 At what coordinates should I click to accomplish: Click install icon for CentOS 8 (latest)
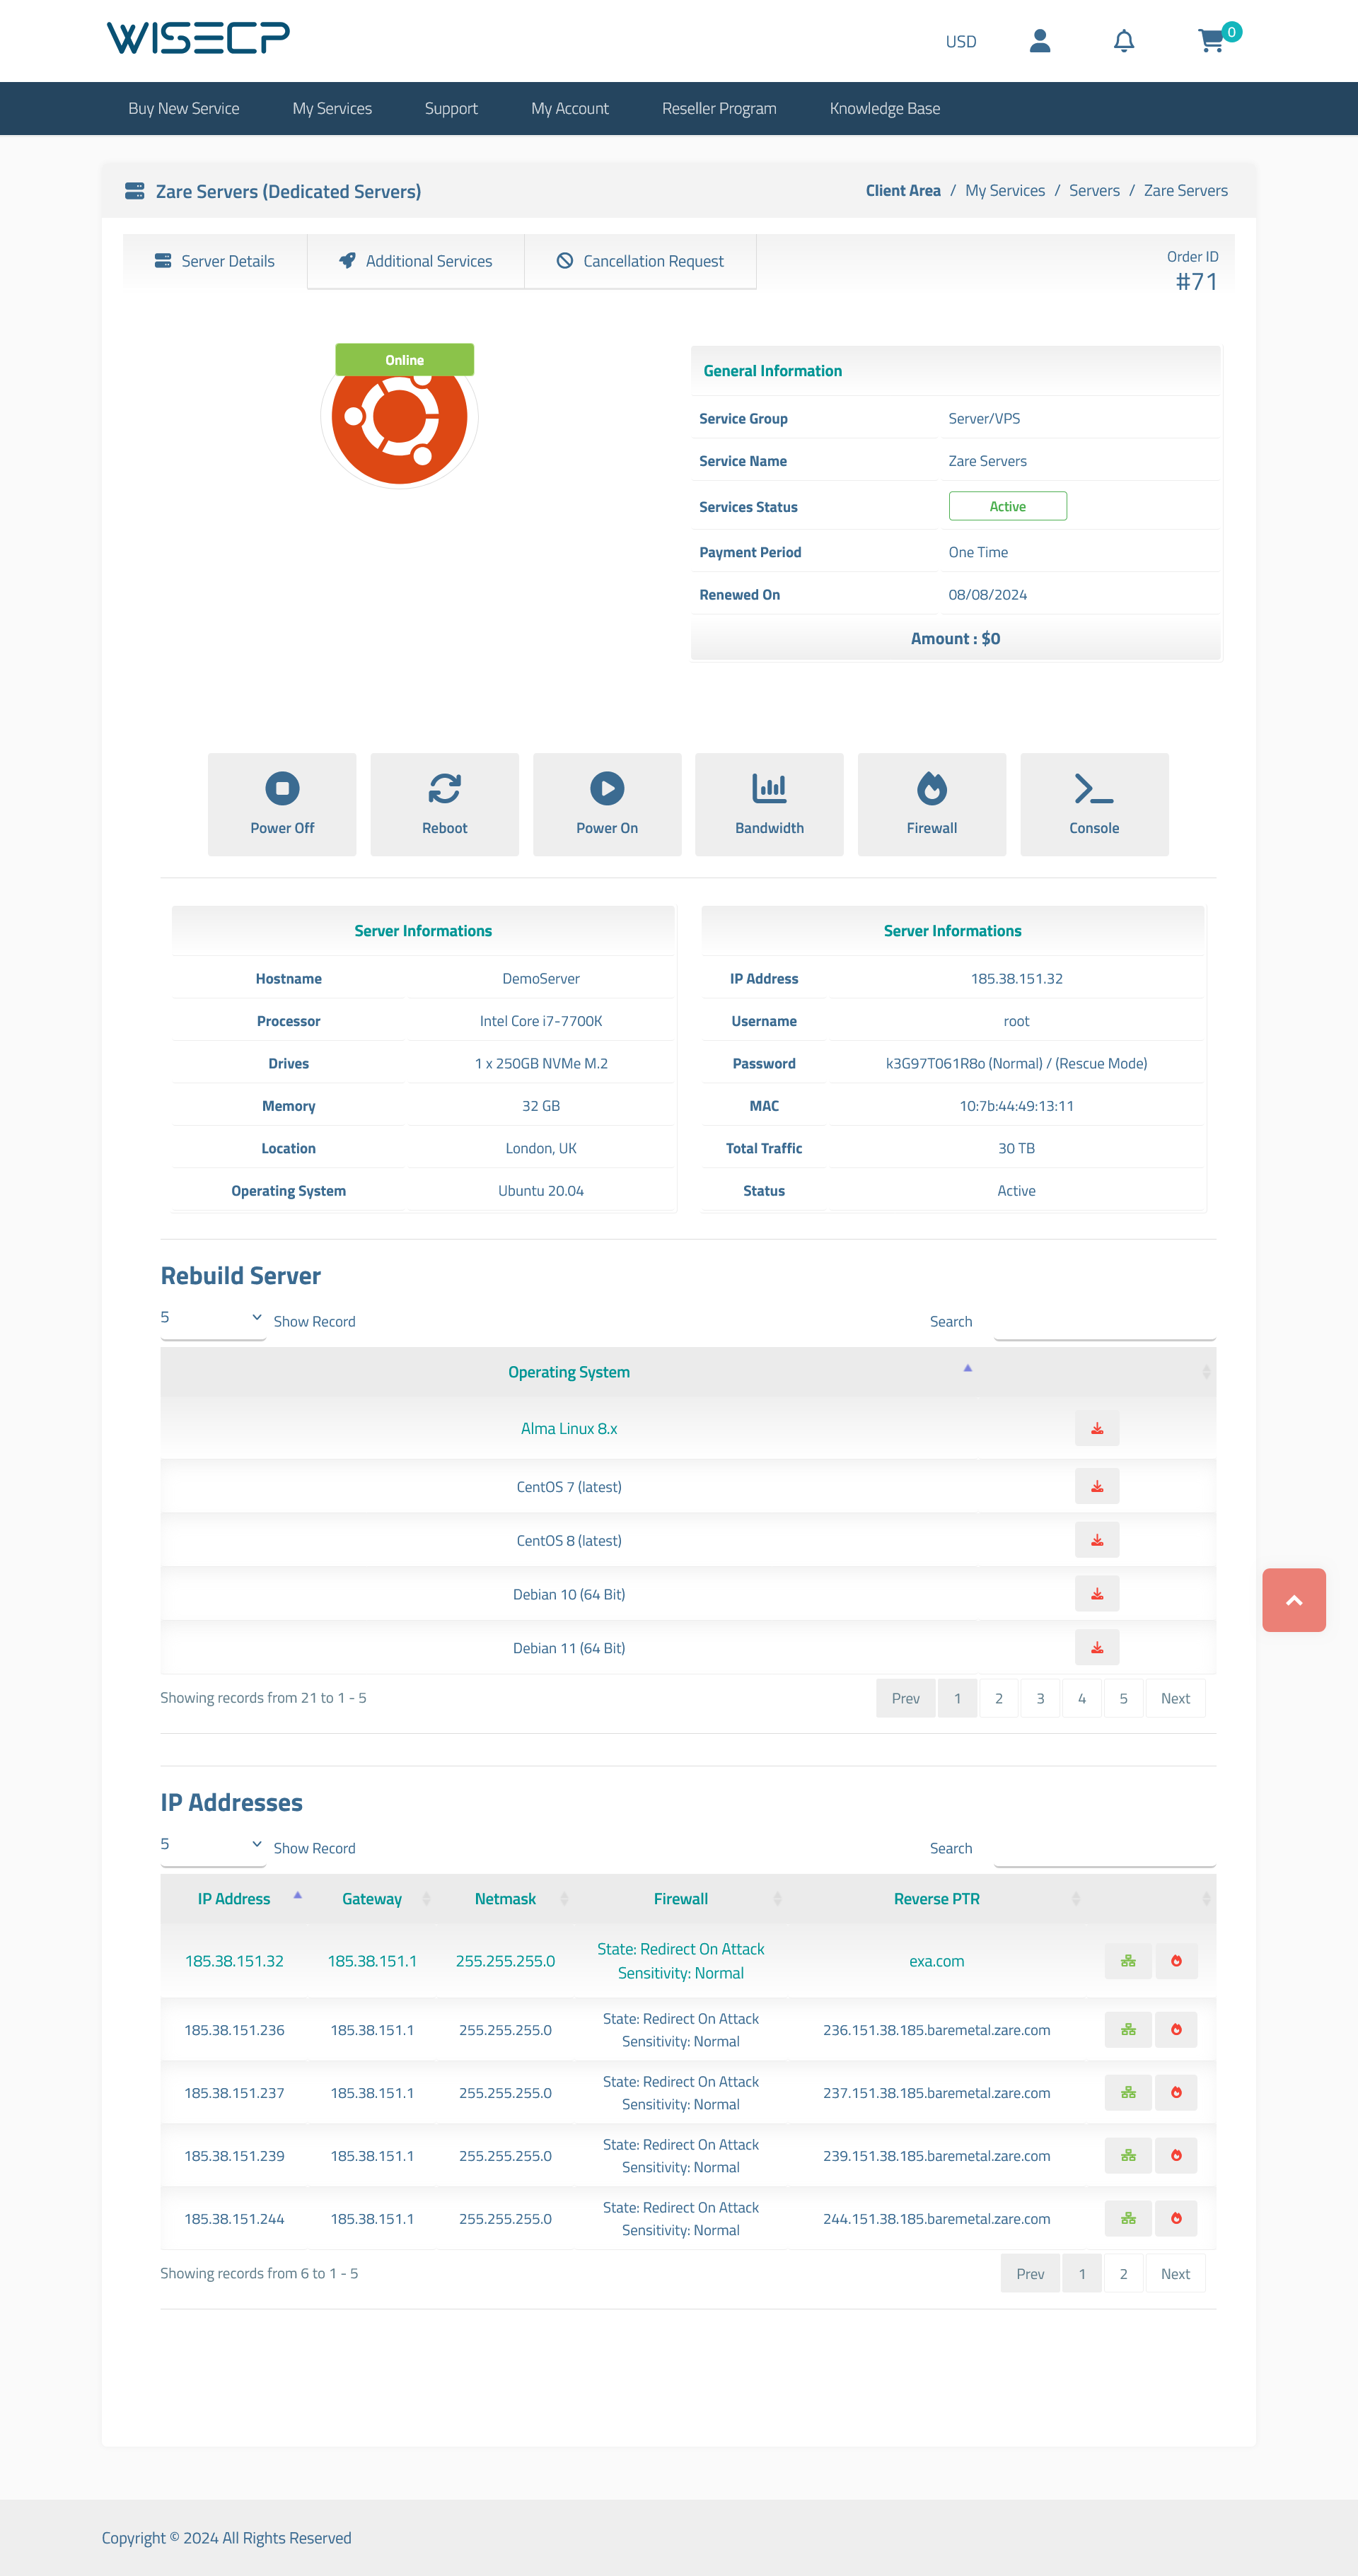coord(1097,1540)
